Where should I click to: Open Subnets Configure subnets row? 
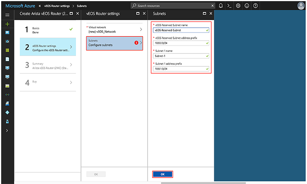coord(114,43)
